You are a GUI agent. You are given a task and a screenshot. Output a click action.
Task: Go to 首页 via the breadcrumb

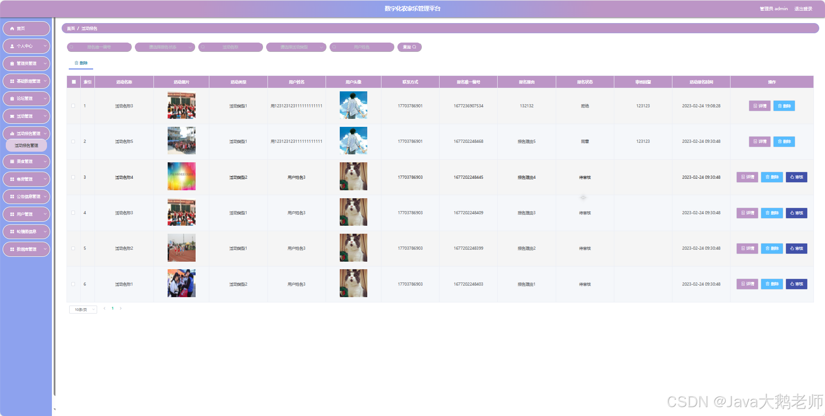(x=71, y=28)
